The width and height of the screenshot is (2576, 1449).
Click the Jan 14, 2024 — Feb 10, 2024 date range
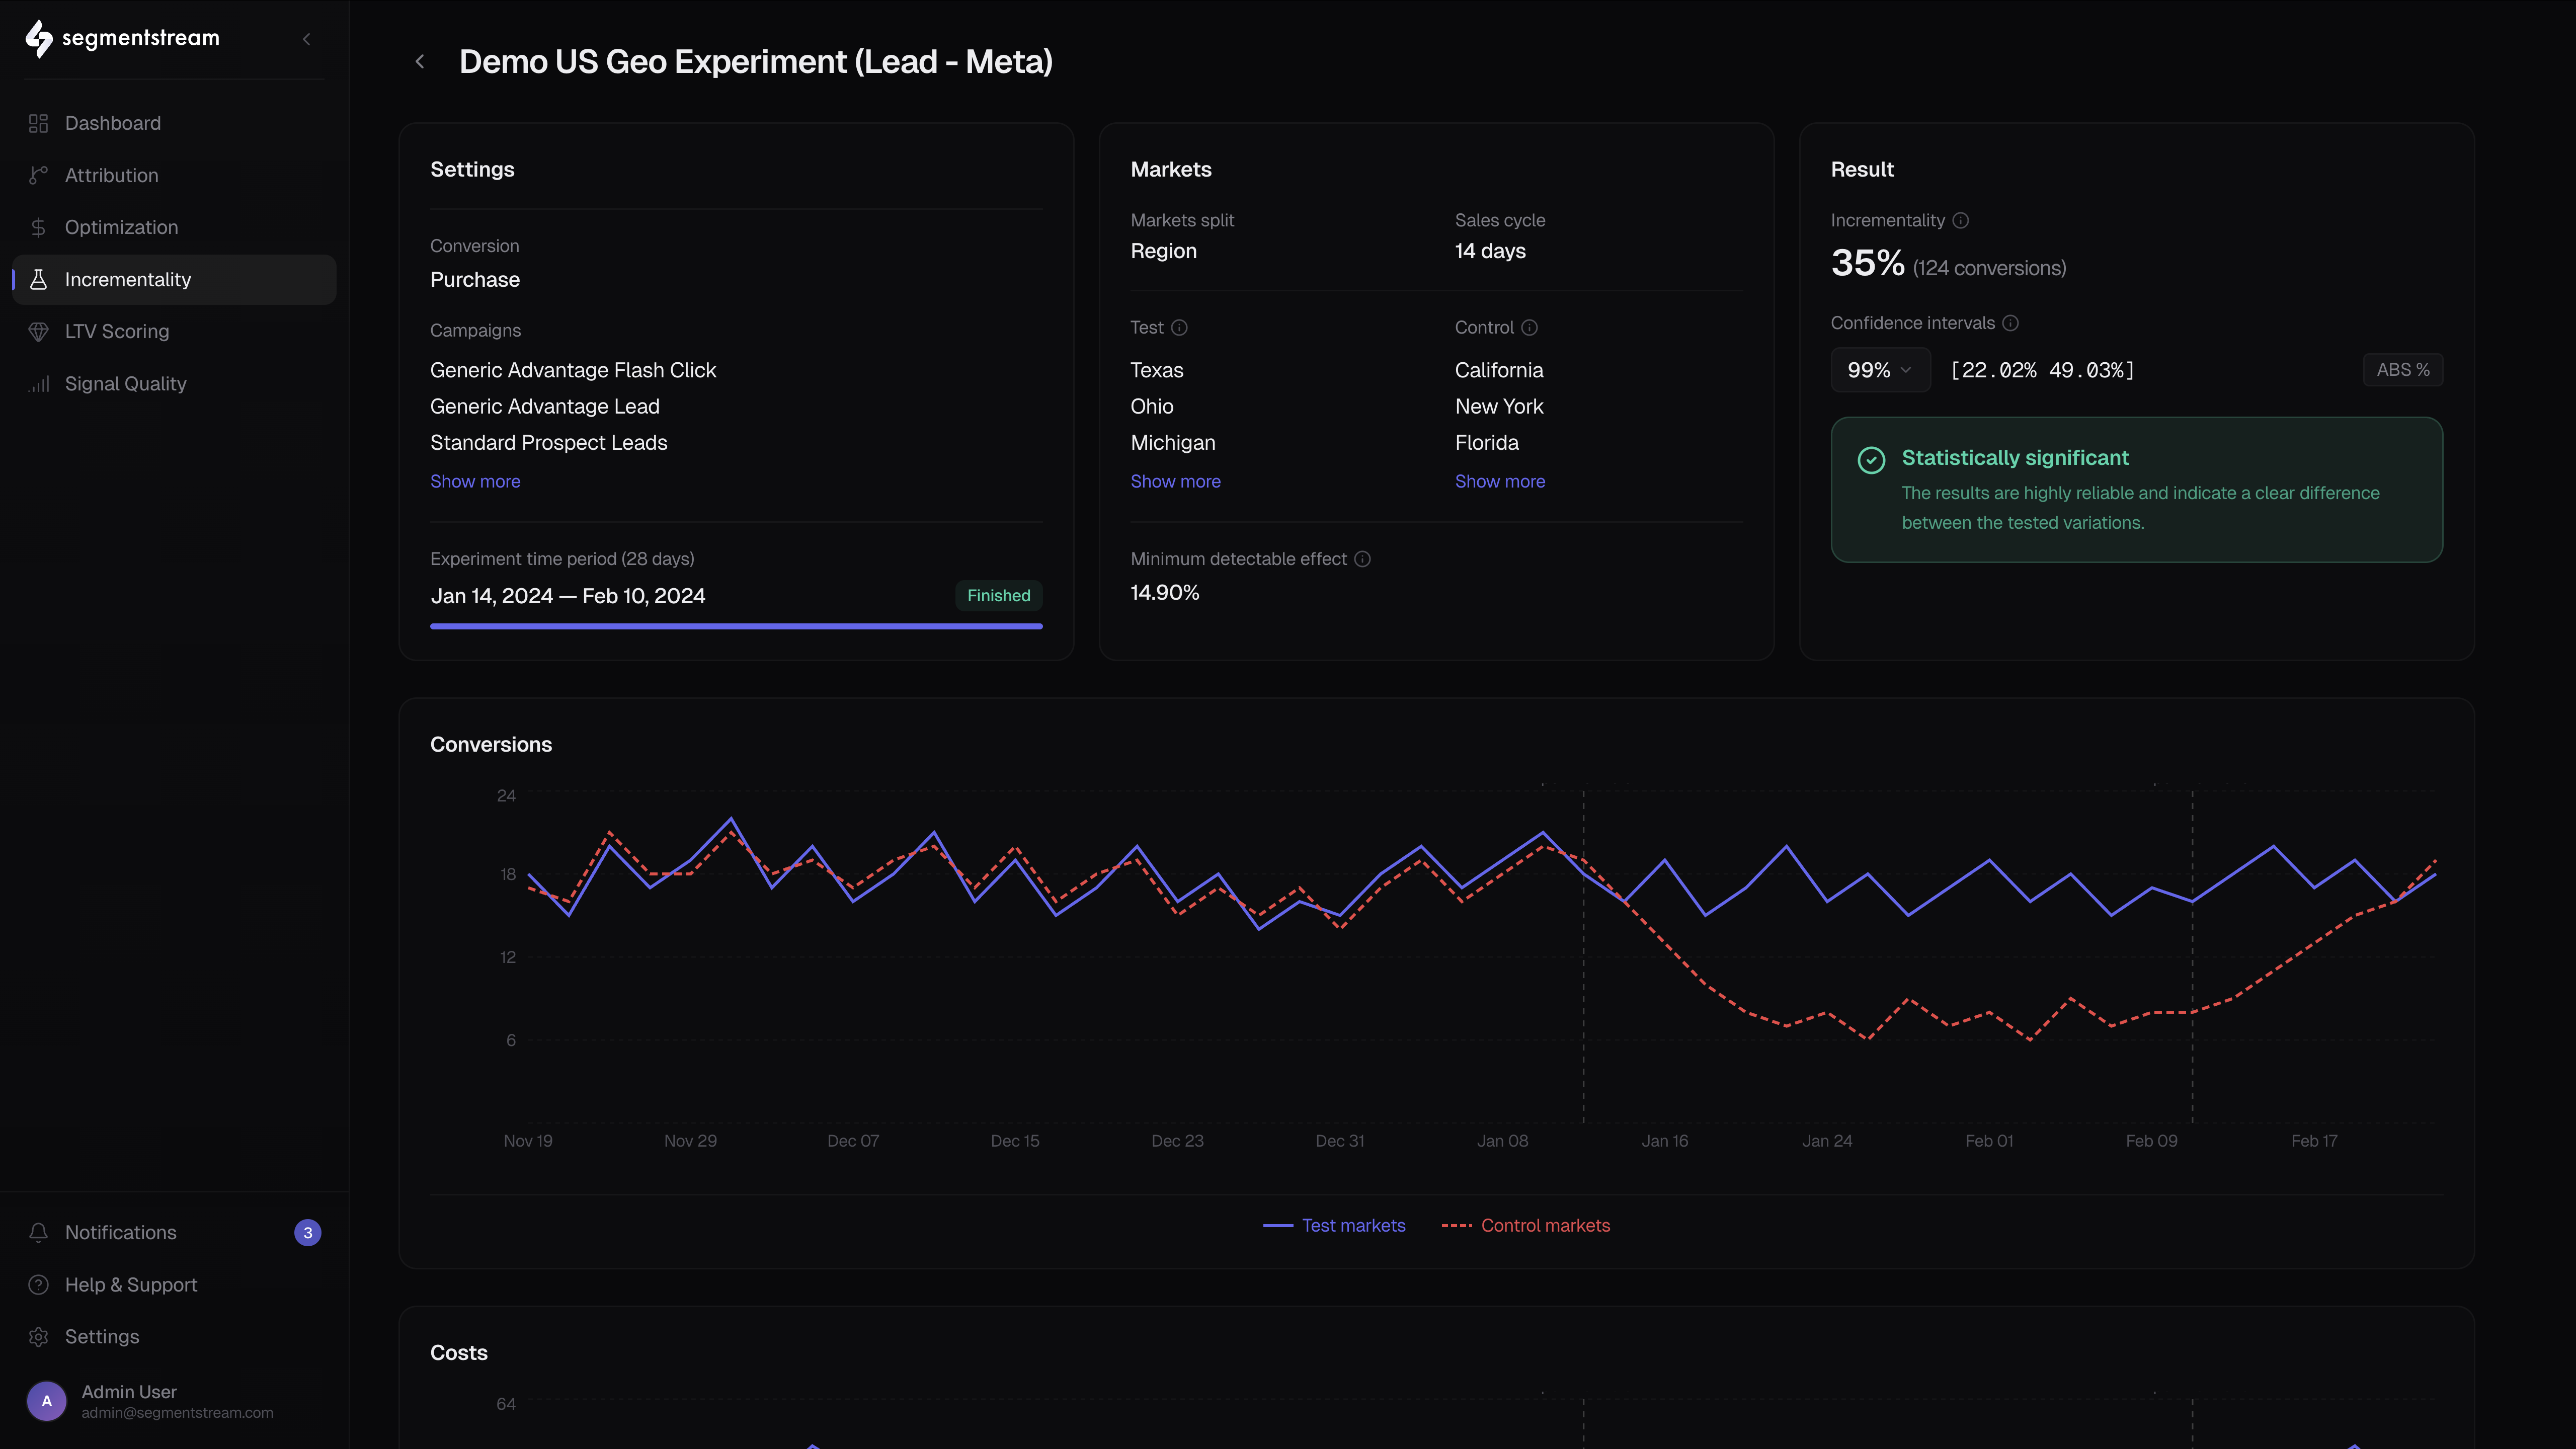point(568,596)
